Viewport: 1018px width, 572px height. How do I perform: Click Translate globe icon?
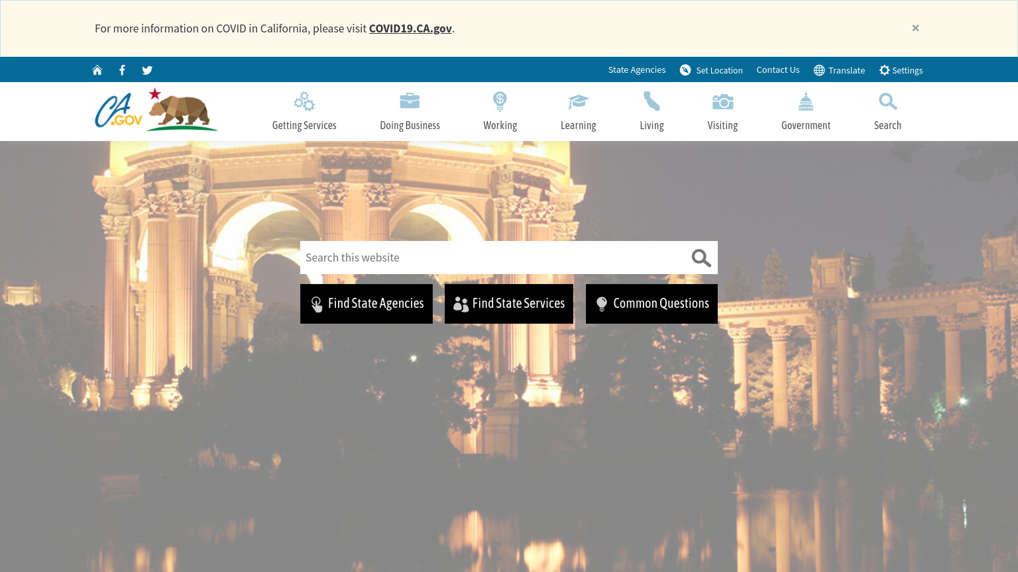(819, 70)
